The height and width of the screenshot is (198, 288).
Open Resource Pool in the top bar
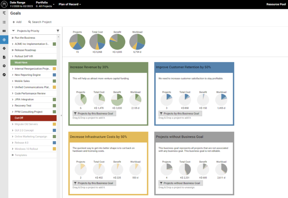(276, 4)
